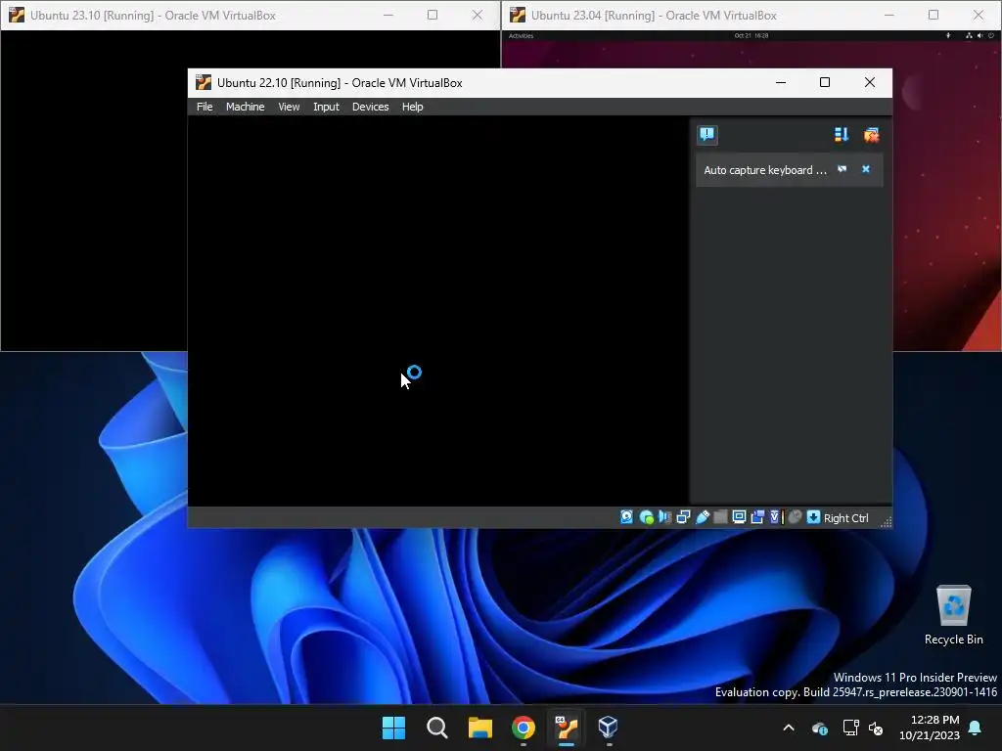Maximize the Ubuntu 23.04 VirtualBox window
Screen dimensions: 1002x751
[933, 15]
